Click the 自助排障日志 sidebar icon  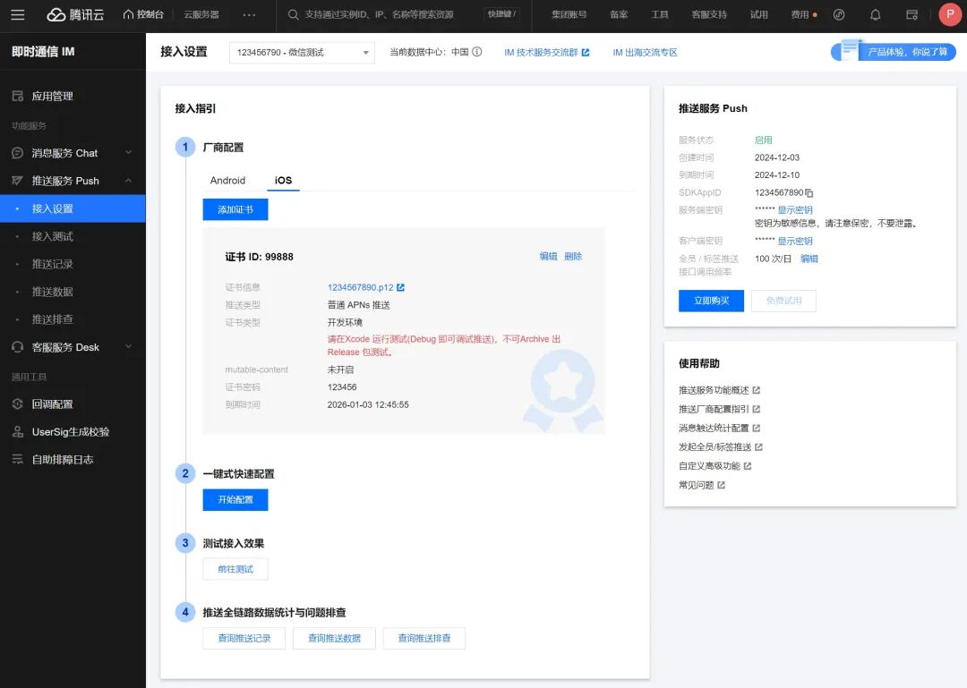point(18,459)
